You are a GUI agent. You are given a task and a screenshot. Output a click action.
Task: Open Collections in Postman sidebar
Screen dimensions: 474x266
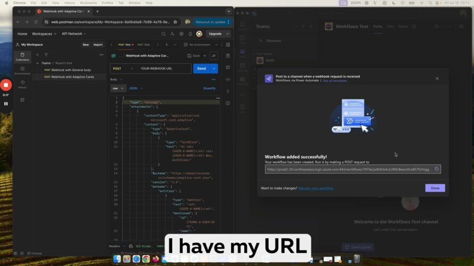coord(22,57)
